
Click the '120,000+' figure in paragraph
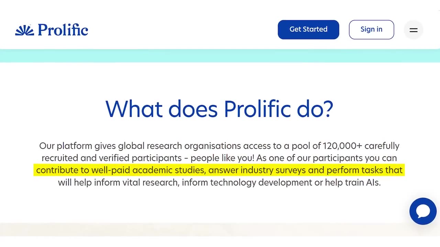click(342, 146)
